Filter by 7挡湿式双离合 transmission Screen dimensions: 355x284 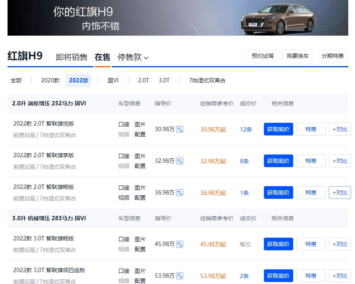tap(207, 80)
